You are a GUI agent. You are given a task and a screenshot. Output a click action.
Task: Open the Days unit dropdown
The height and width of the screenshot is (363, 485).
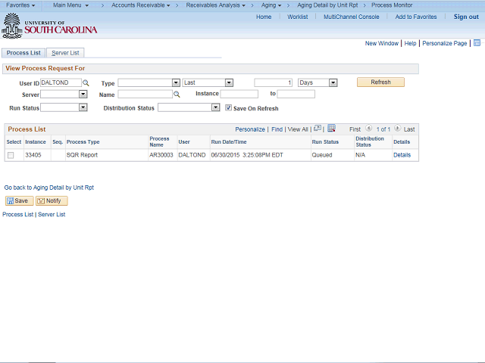333,82
